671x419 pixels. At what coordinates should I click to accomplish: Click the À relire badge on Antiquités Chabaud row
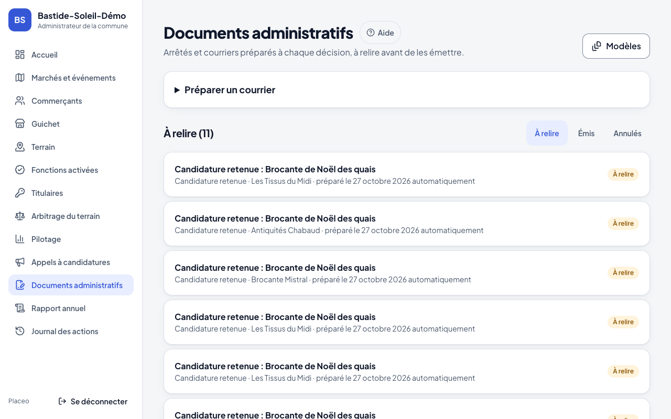tap(623, 224)
